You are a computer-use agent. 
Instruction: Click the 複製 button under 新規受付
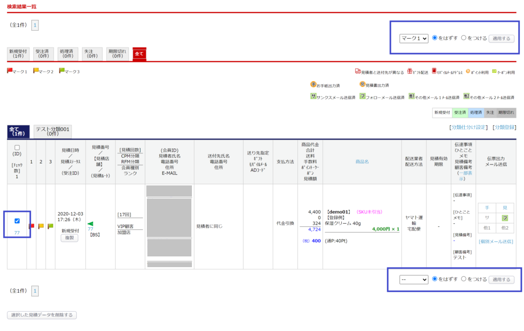[x=70, y=238]
